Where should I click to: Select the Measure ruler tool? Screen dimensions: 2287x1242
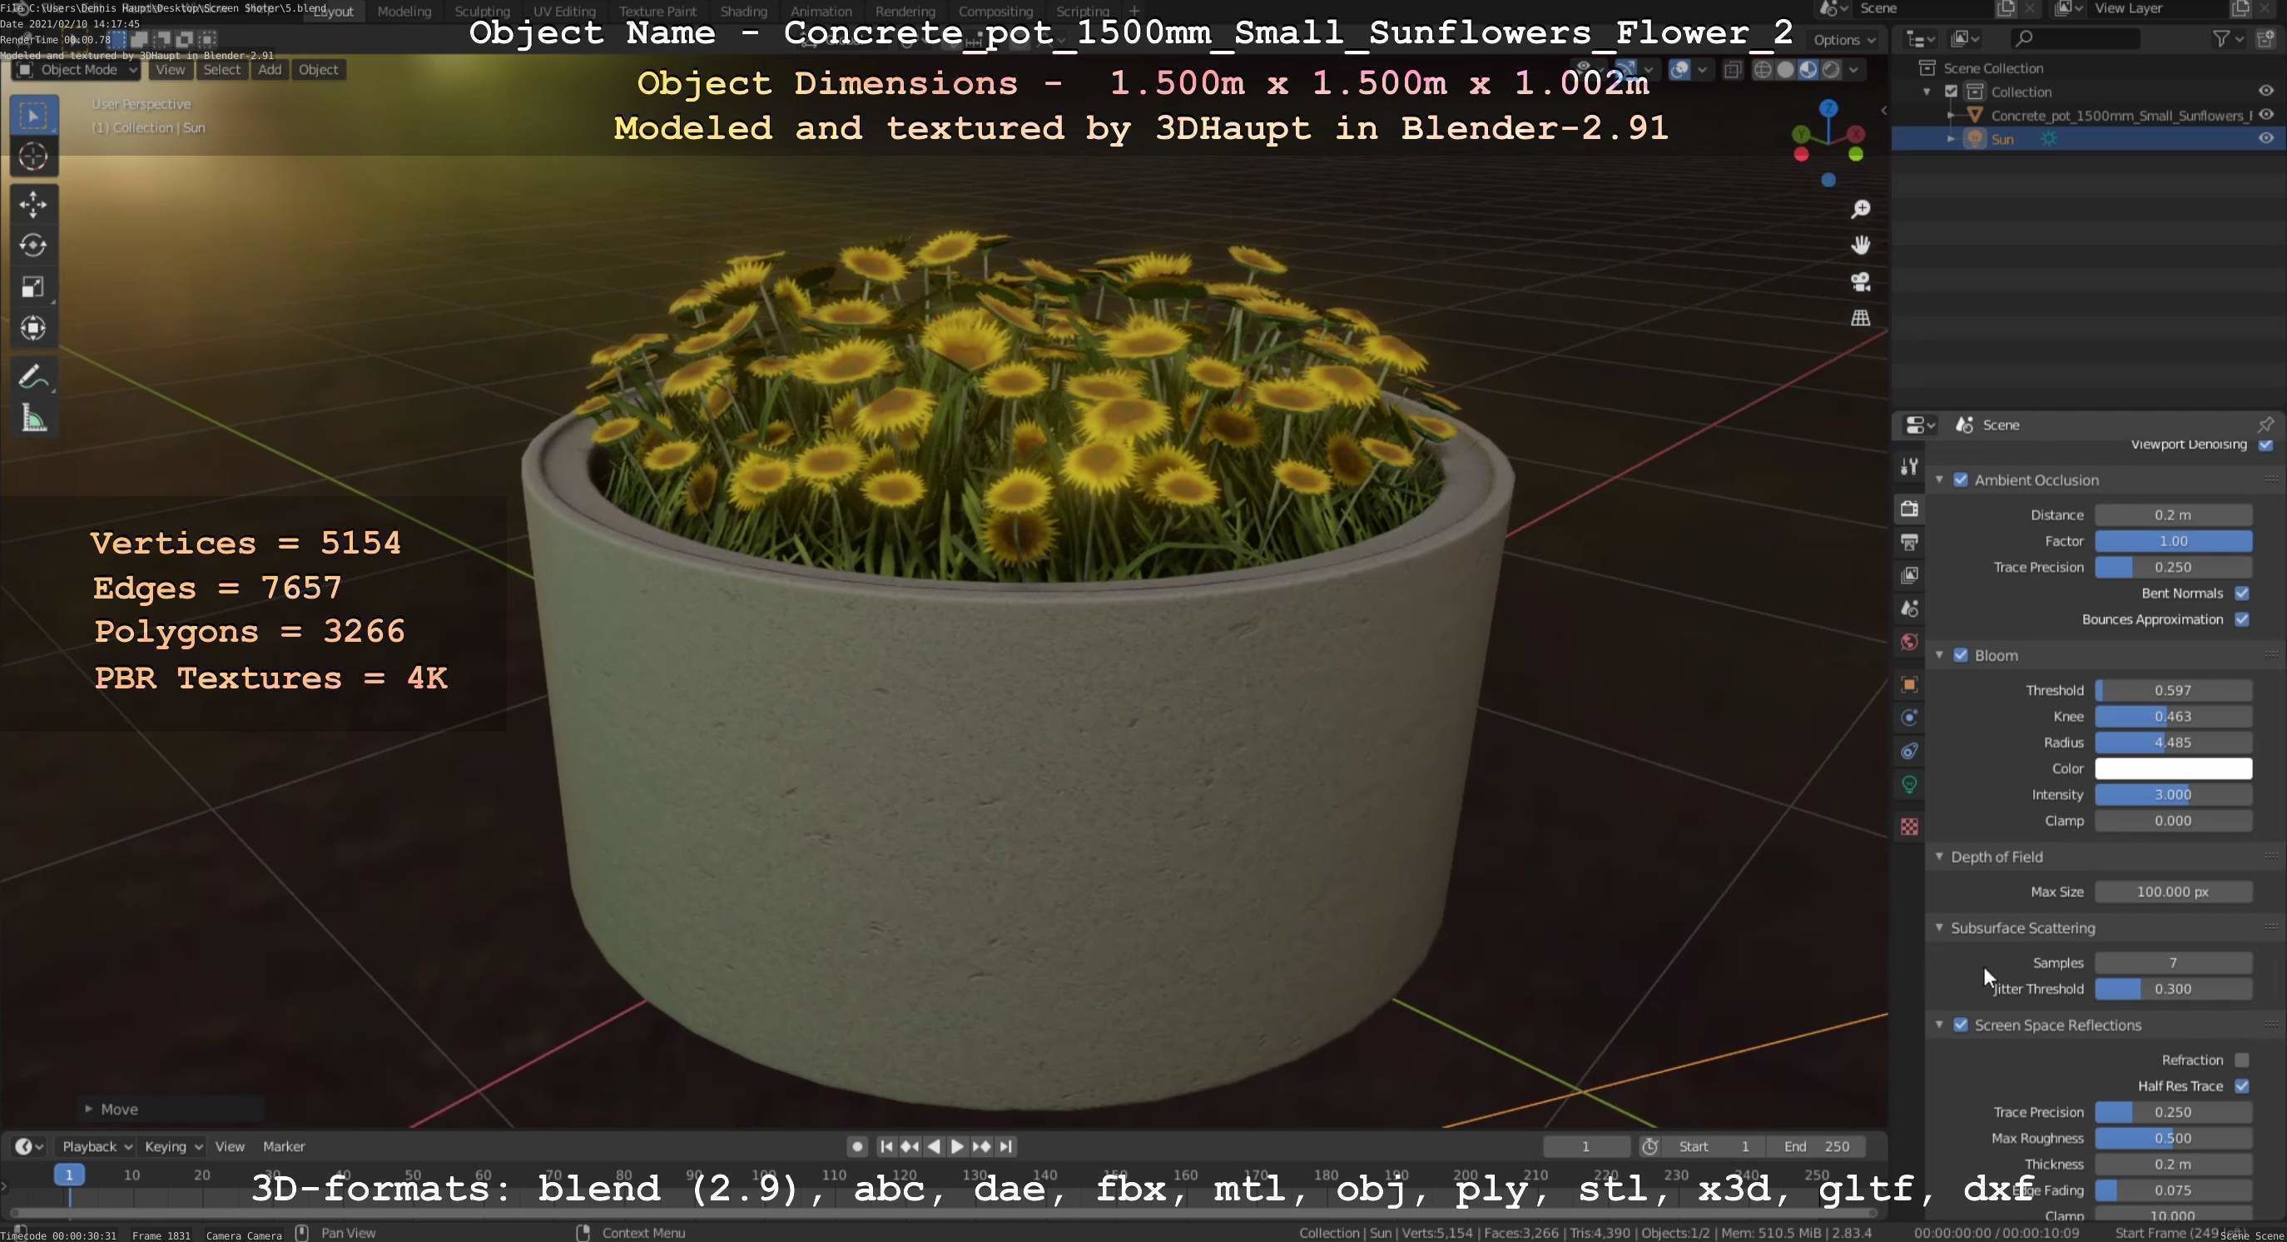(34, 418)
